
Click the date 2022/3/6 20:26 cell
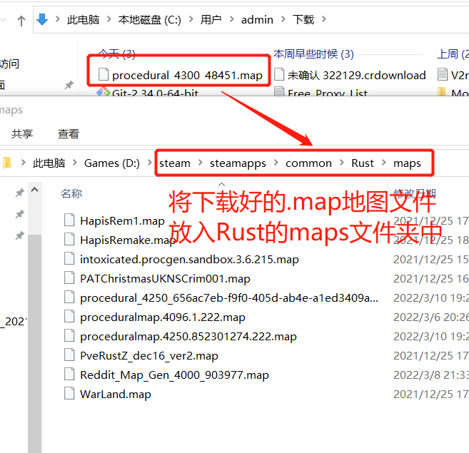click(431, 317)
